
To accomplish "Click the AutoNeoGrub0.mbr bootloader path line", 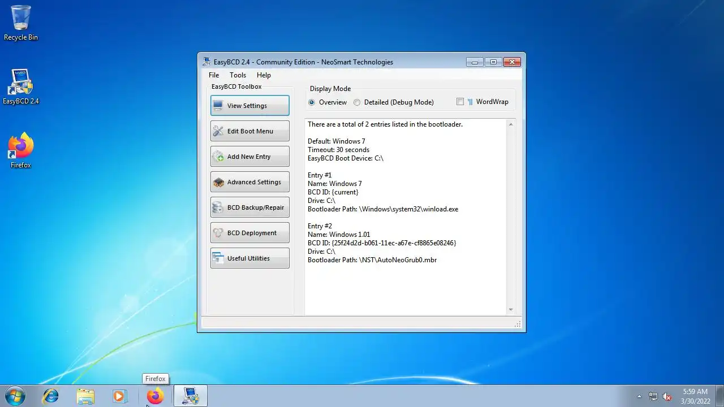I will [x=372, y=260].
